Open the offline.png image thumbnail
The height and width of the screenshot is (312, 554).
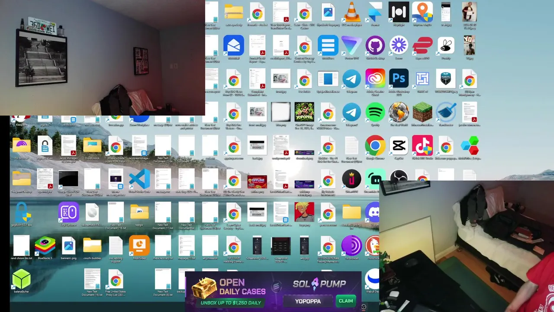point(257,181)
